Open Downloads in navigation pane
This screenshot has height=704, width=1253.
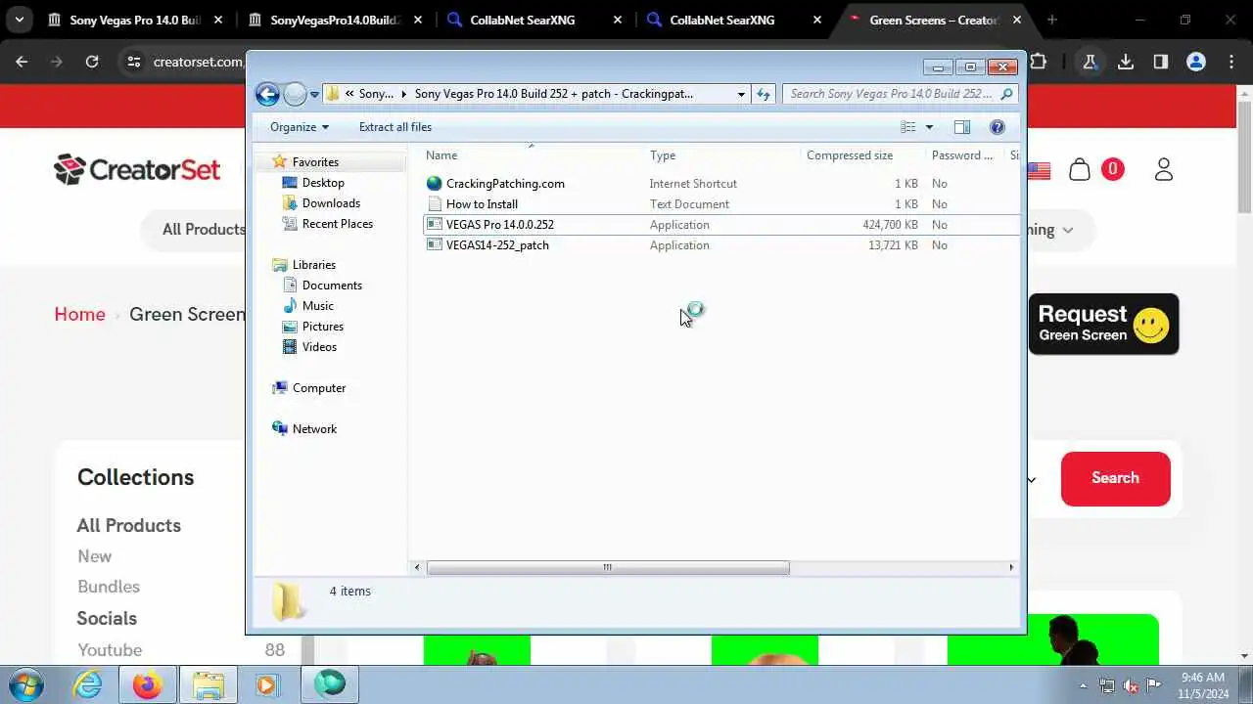(331, 203)
